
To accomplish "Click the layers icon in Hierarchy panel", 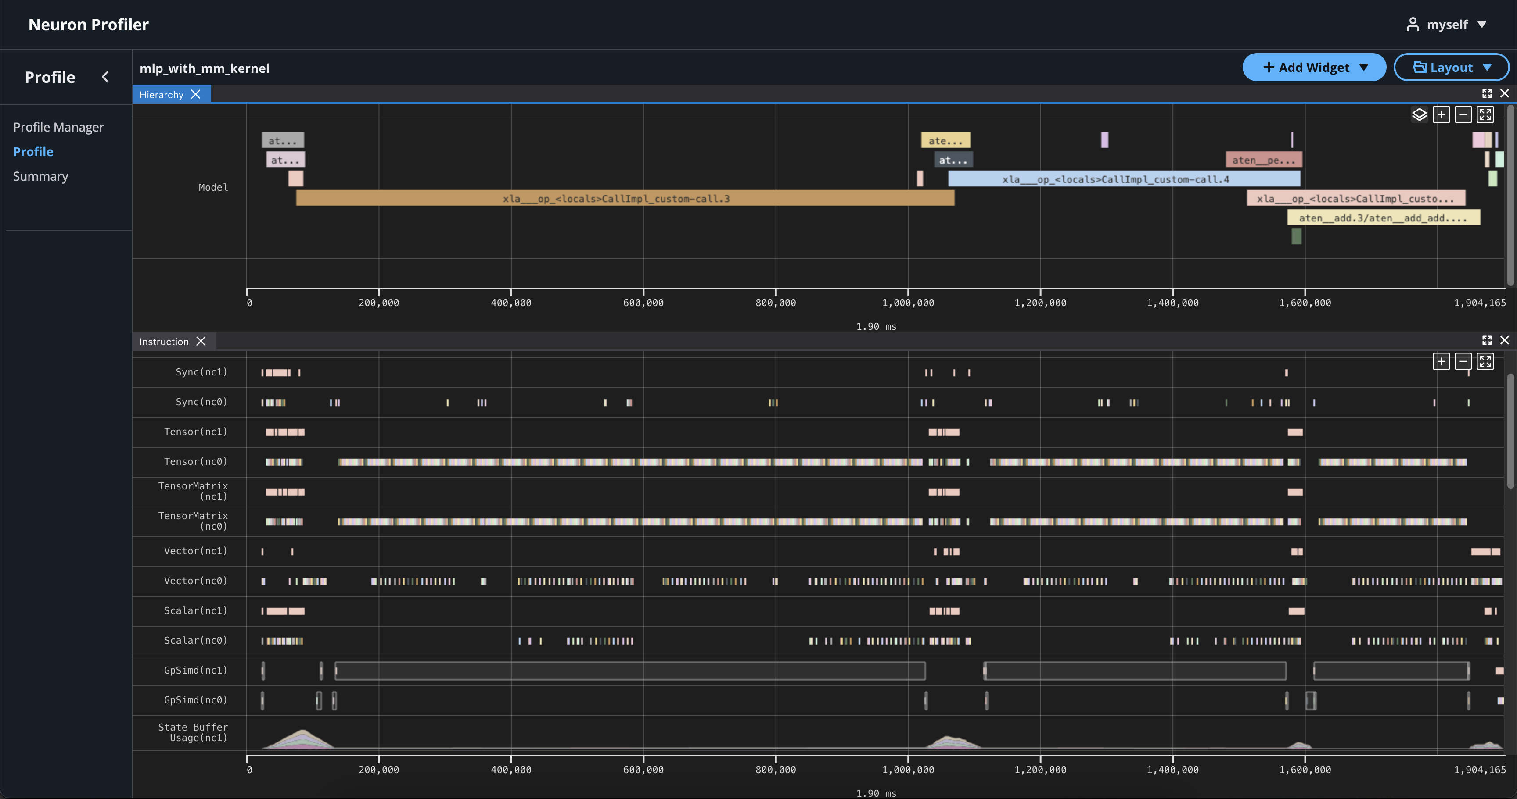I will pyautogui.click(x=1419, y=114).
